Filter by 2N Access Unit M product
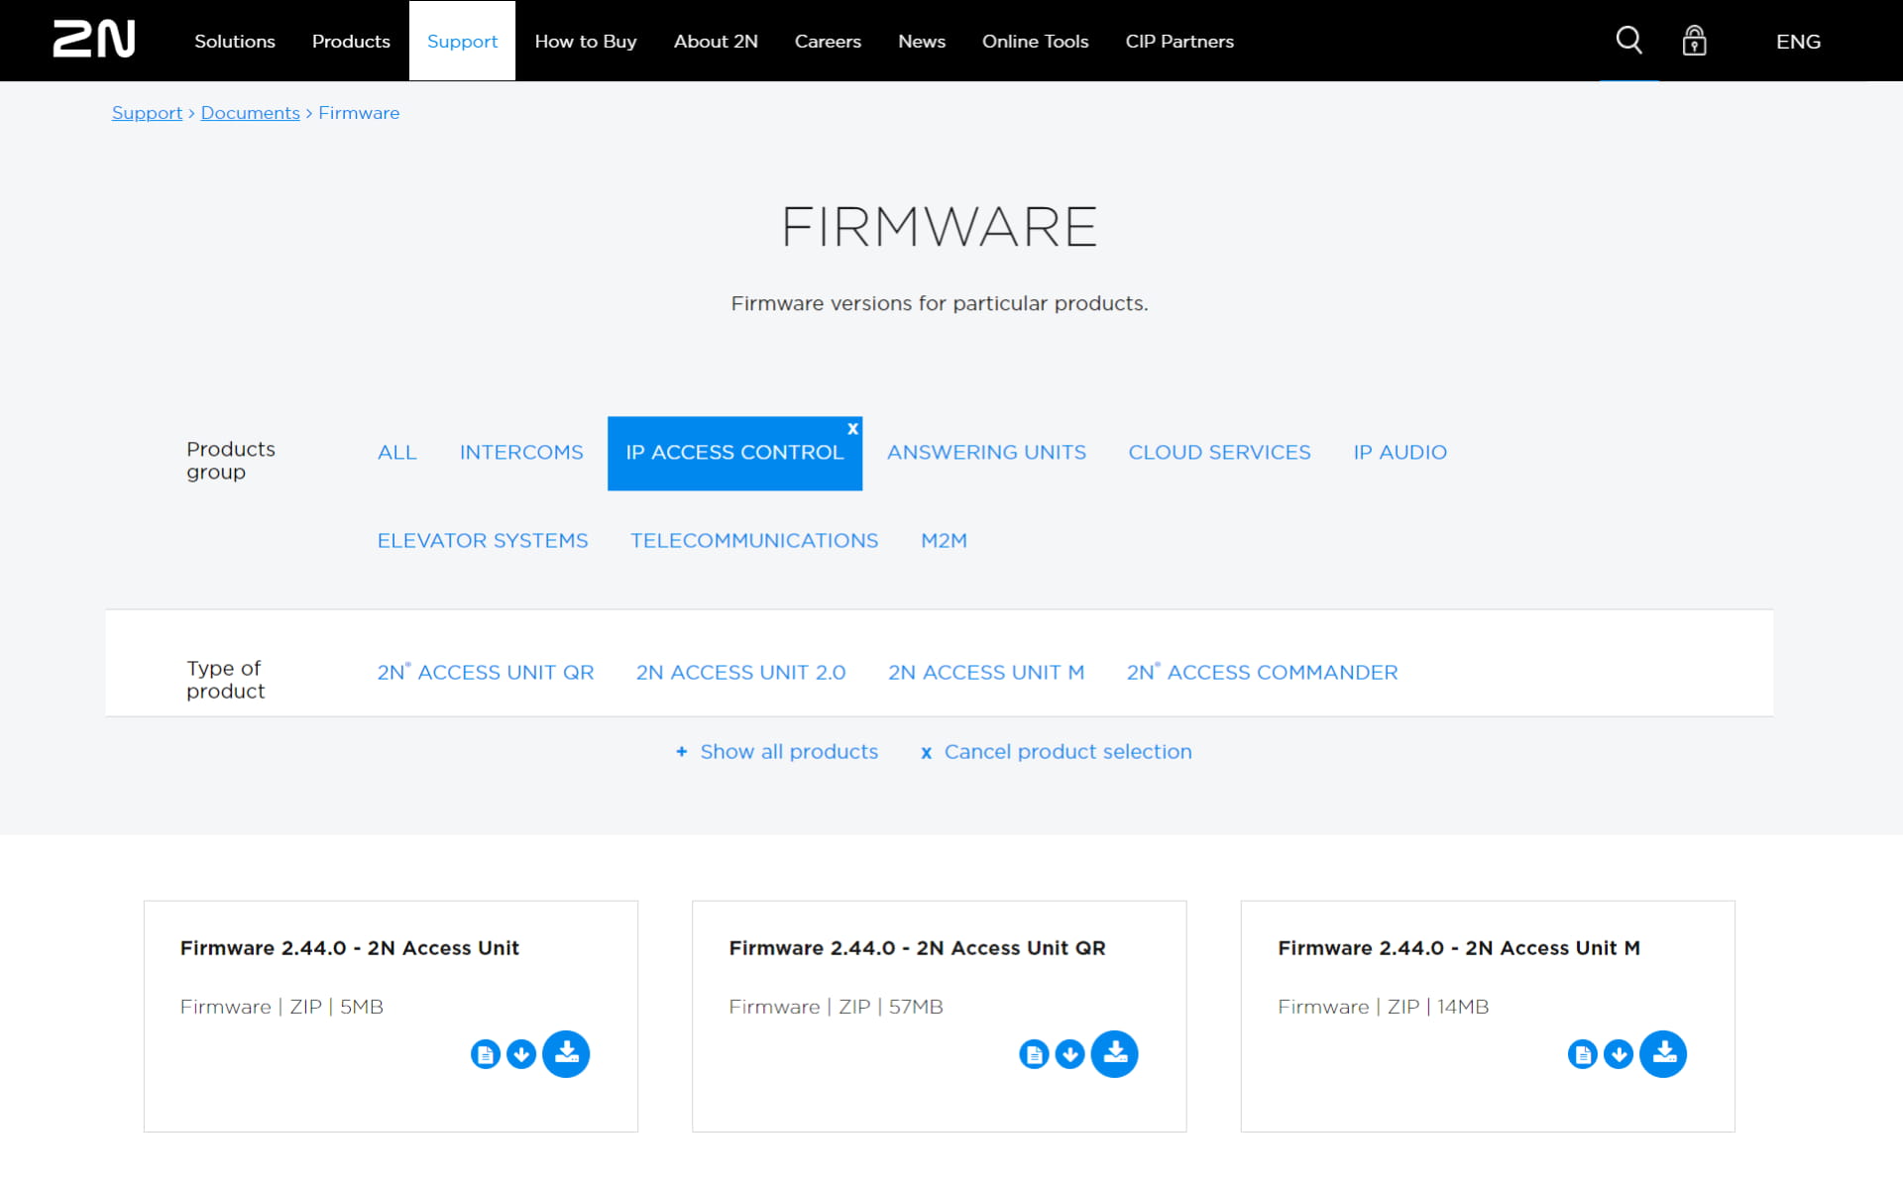Screen dimensions: 1903x1189 pyautogui.click(x=986, y=672)
